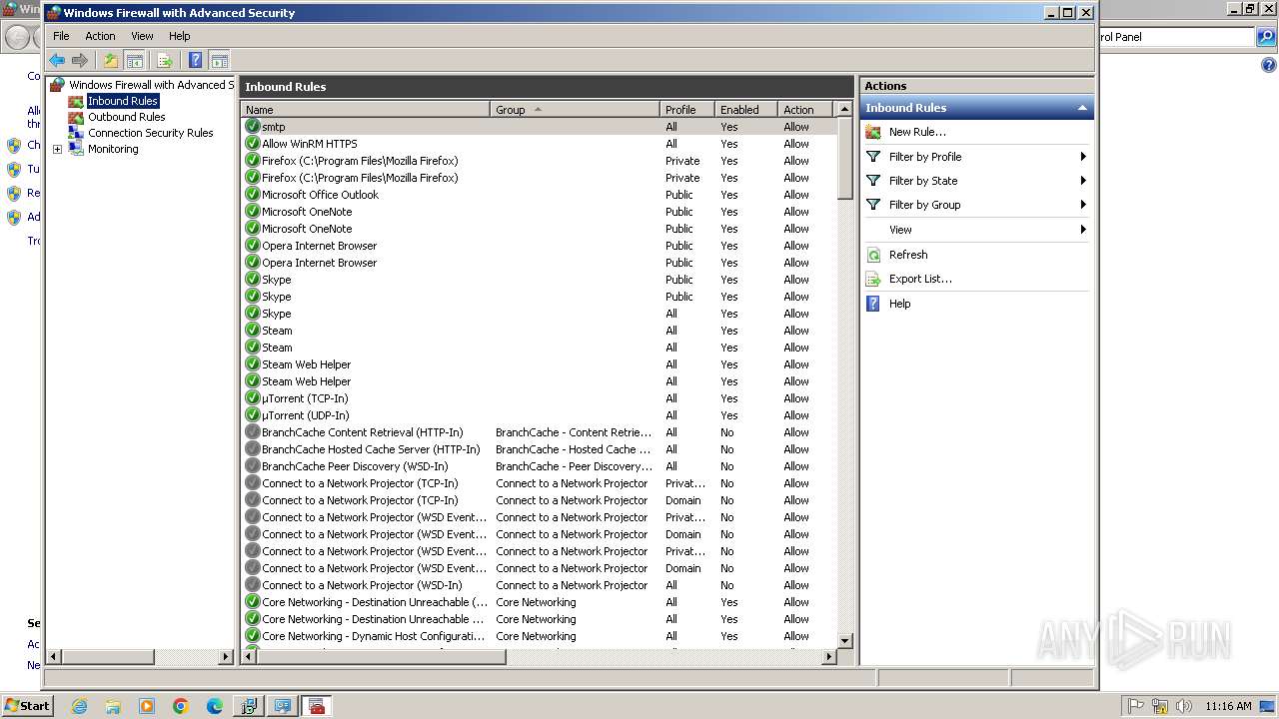Screen dimensions: 1279x719
Task: Open Windows Explorer folder taskbar icon
Action: (113, 706)
